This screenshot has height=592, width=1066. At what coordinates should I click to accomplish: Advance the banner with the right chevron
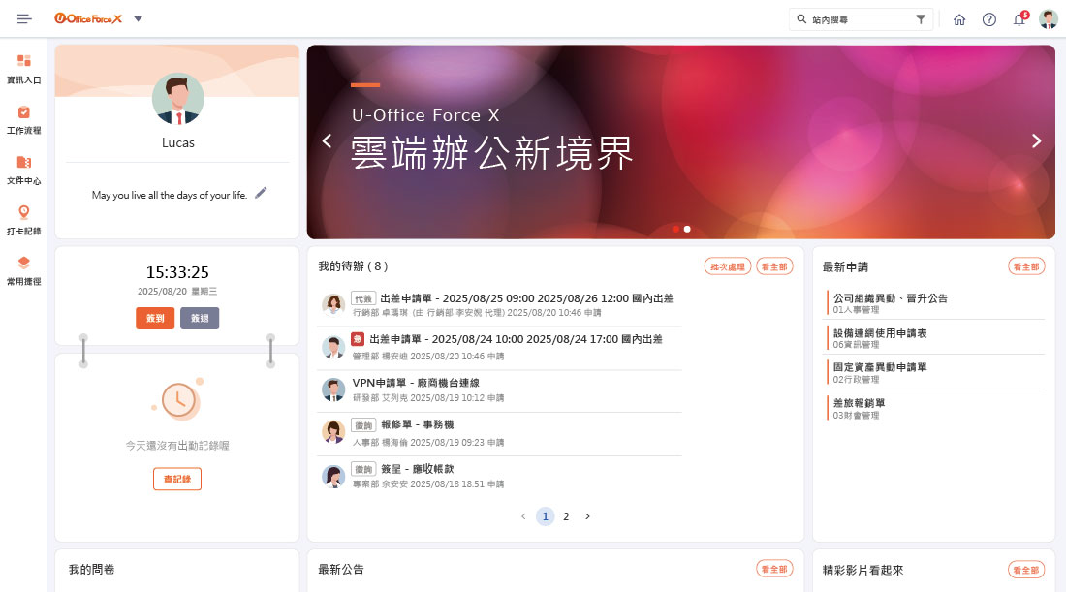tap(1036, 140)
